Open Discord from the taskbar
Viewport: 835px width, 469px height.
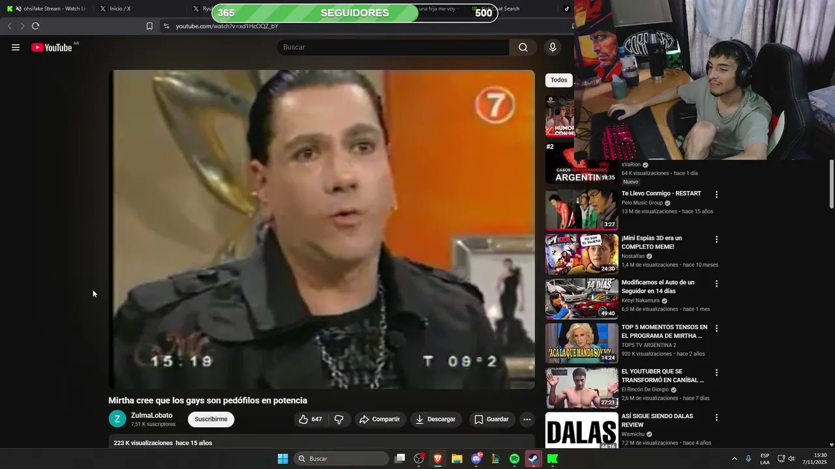(x=476, y=459)
